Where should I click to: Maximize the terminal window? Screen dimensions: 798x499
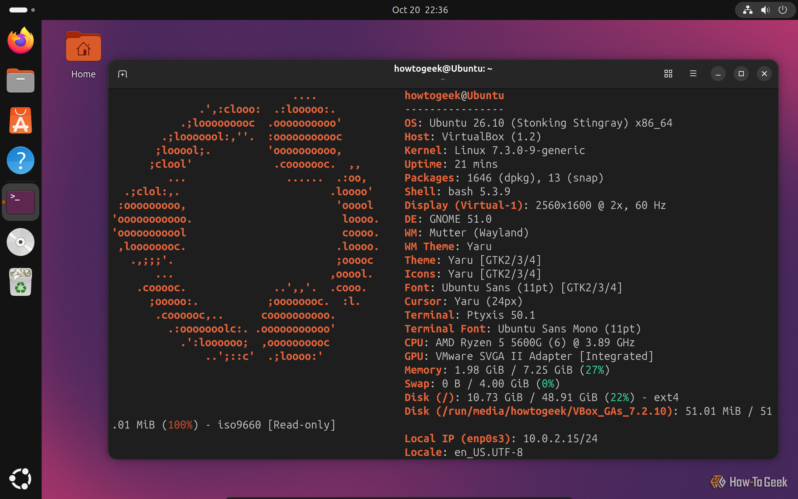(741, 74)
